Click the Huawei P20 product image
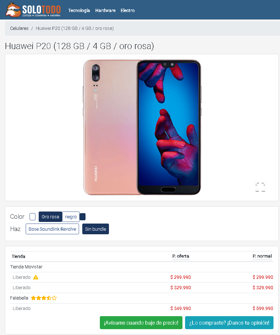This screenshot has height=335, width=280. pos(142,127)
